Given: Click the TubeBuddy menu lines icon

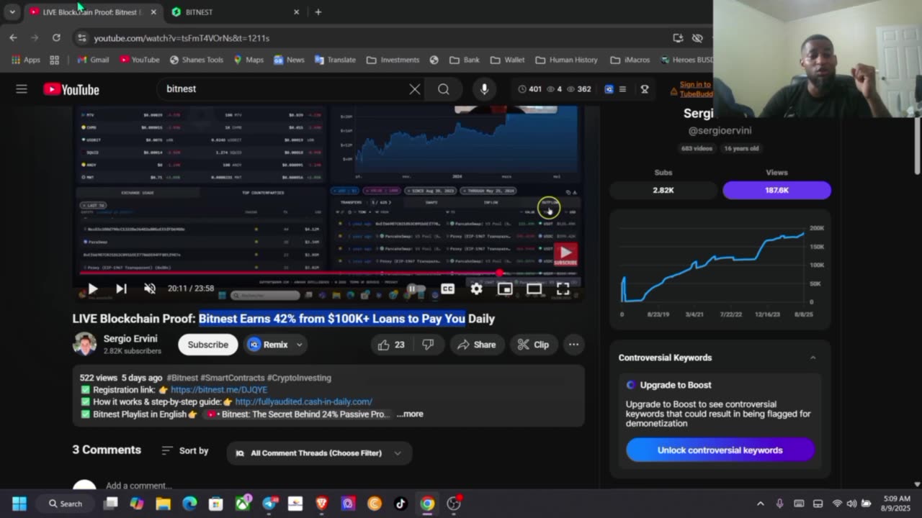Looking at the screenshot, I should [623, 89].
